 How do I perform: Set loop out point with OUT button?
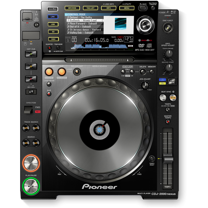[x=62, y=72]
